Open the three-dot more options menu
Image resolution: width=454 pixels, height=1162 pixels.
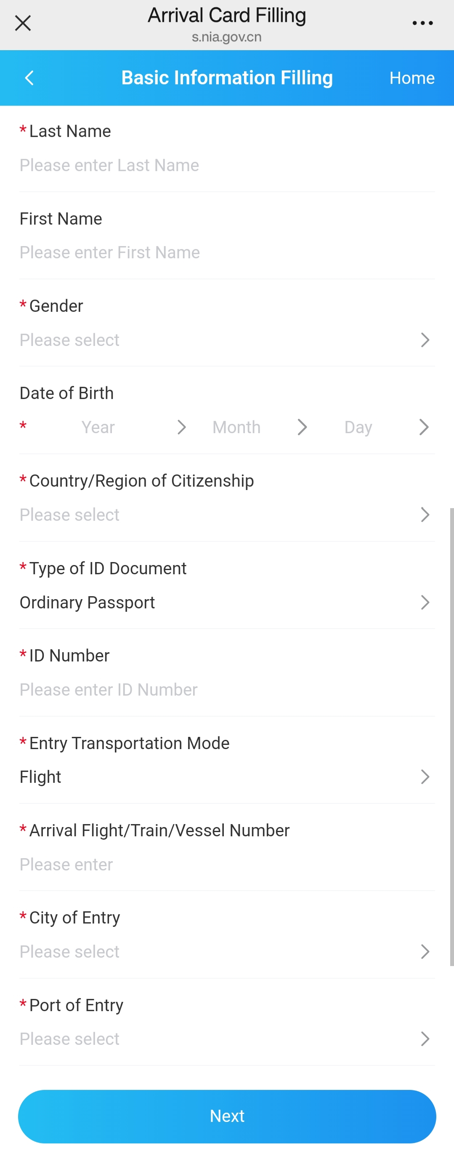(422, 23)
